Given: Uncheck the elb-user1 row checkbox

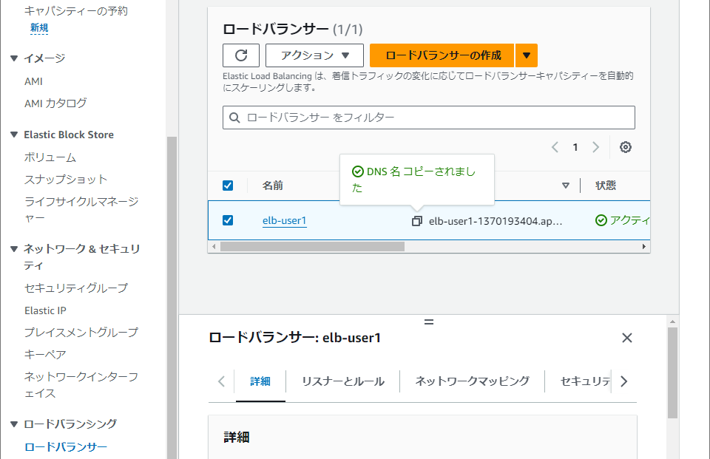Looking at the screenshot, I should pos(227,220).
